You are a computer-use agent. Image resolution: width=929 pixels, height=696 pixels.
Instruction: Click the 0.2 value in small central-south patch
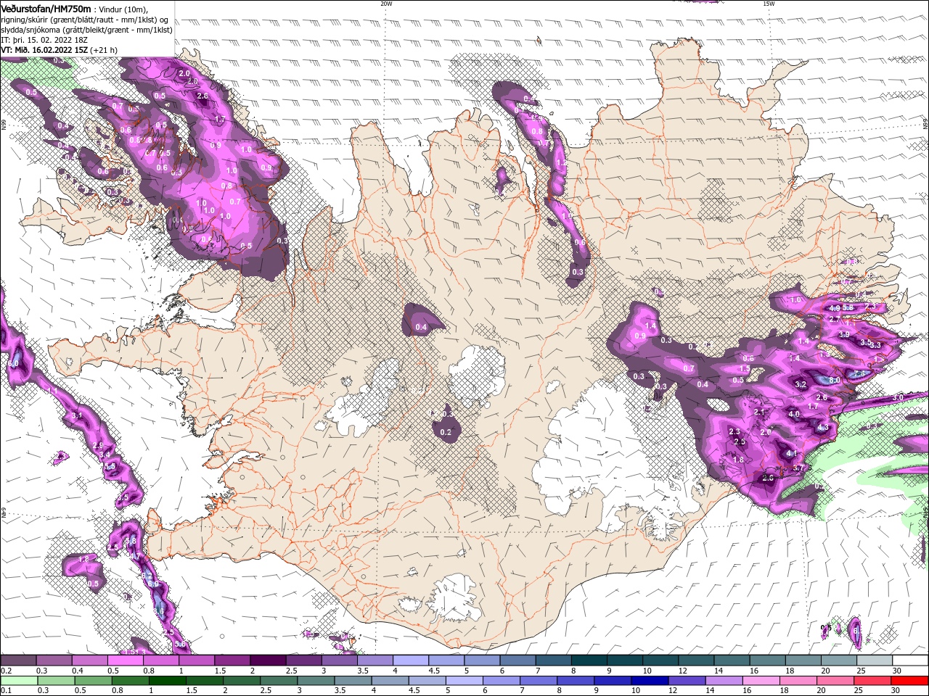coord(446,432)
